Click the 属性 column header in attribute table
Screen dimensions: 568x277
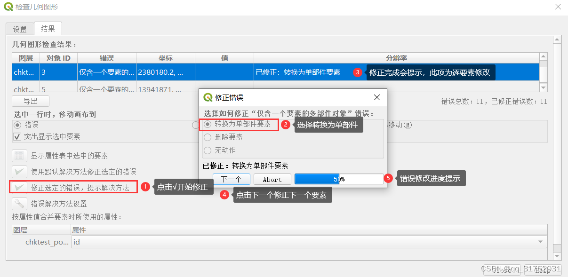tap(309, 230)
